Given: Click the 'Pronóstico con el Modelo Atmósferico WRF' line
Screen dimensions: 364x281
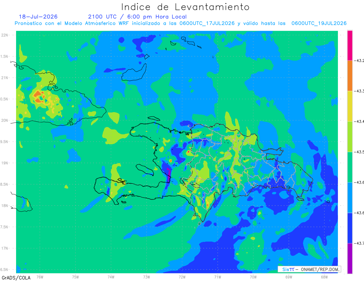Looking at the screenshot, I should (x=181, y=23).
